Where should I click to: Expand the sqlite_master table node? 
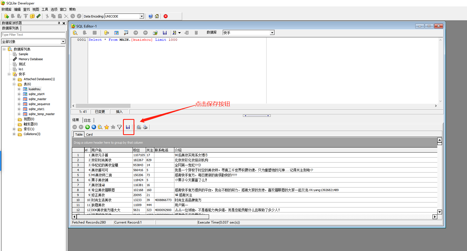tap(19, 99)
